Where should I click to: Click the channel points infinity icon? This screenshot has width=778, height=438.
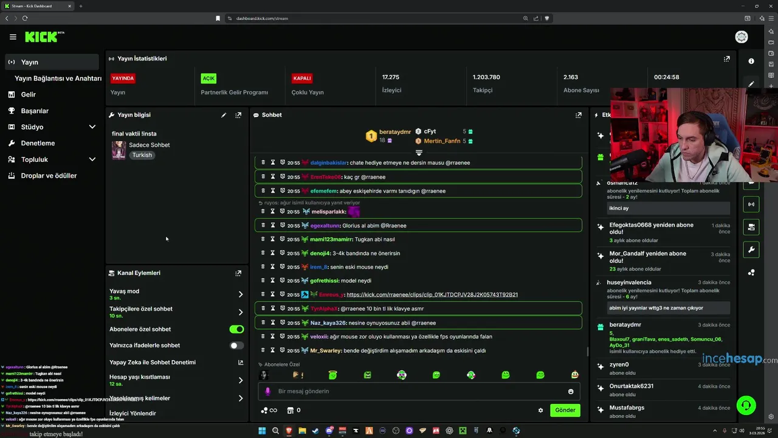point(269,410)
